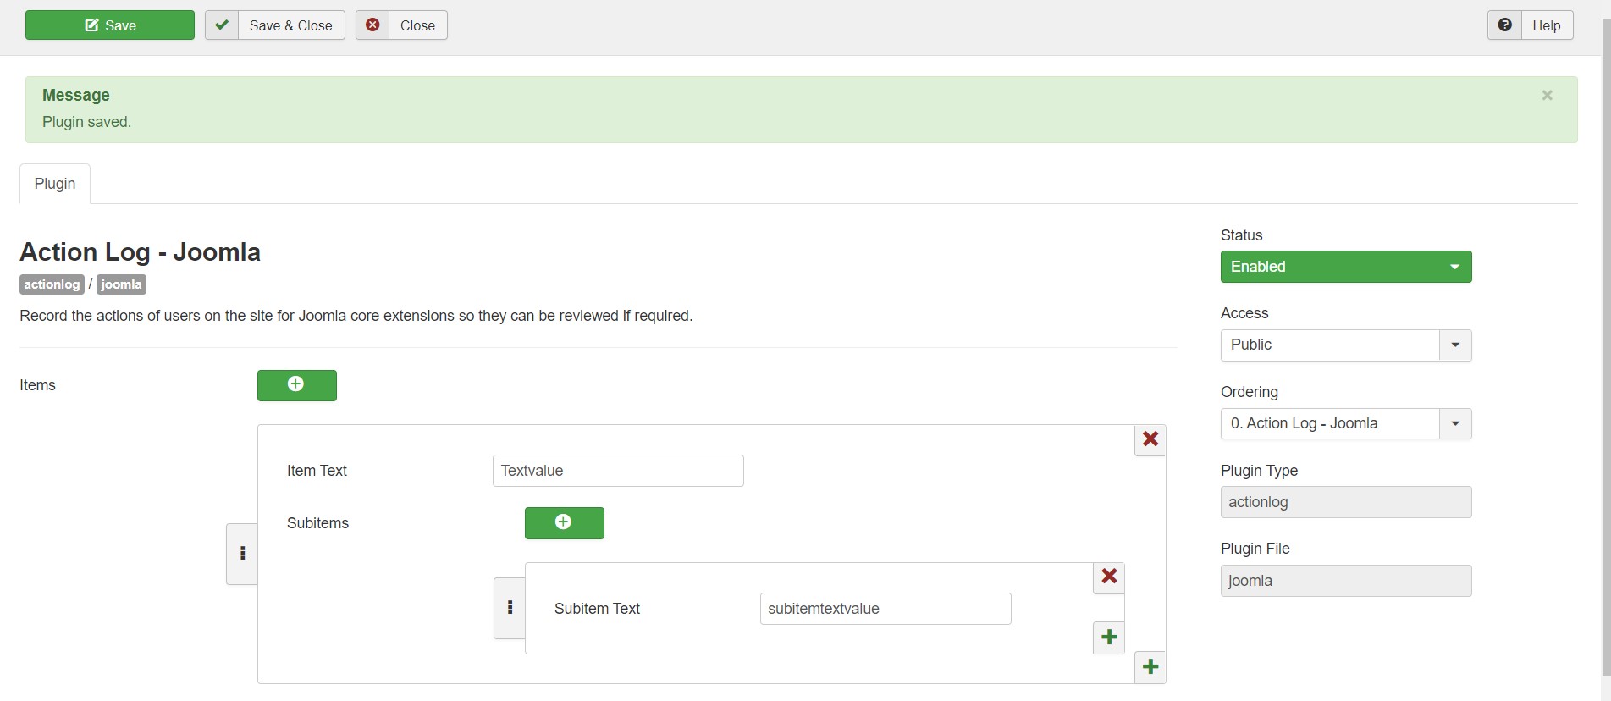
Task: Click the Item Text input field
Action: [x=618, y=471]
